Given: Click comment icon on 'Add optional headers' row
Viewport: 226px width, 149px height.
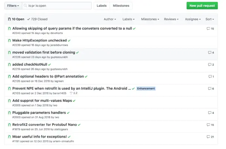Looking at the screenshot, I should 210,77.
